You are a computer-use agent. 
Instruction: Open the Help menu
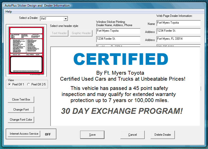pyautogui.click(x=9, y=12)
